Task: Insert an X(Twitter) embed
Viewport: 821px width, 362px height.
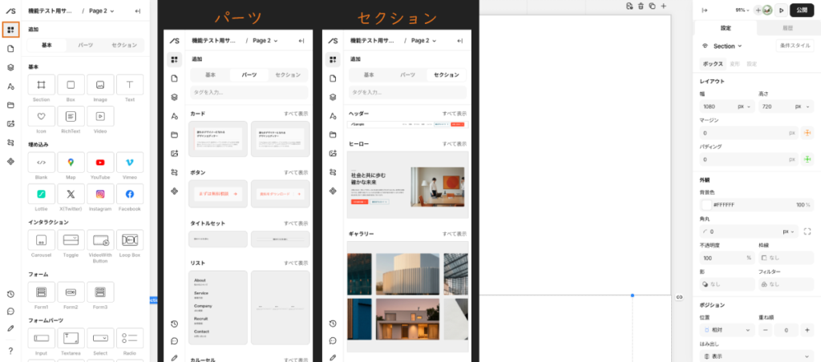Action: (71, 194)
